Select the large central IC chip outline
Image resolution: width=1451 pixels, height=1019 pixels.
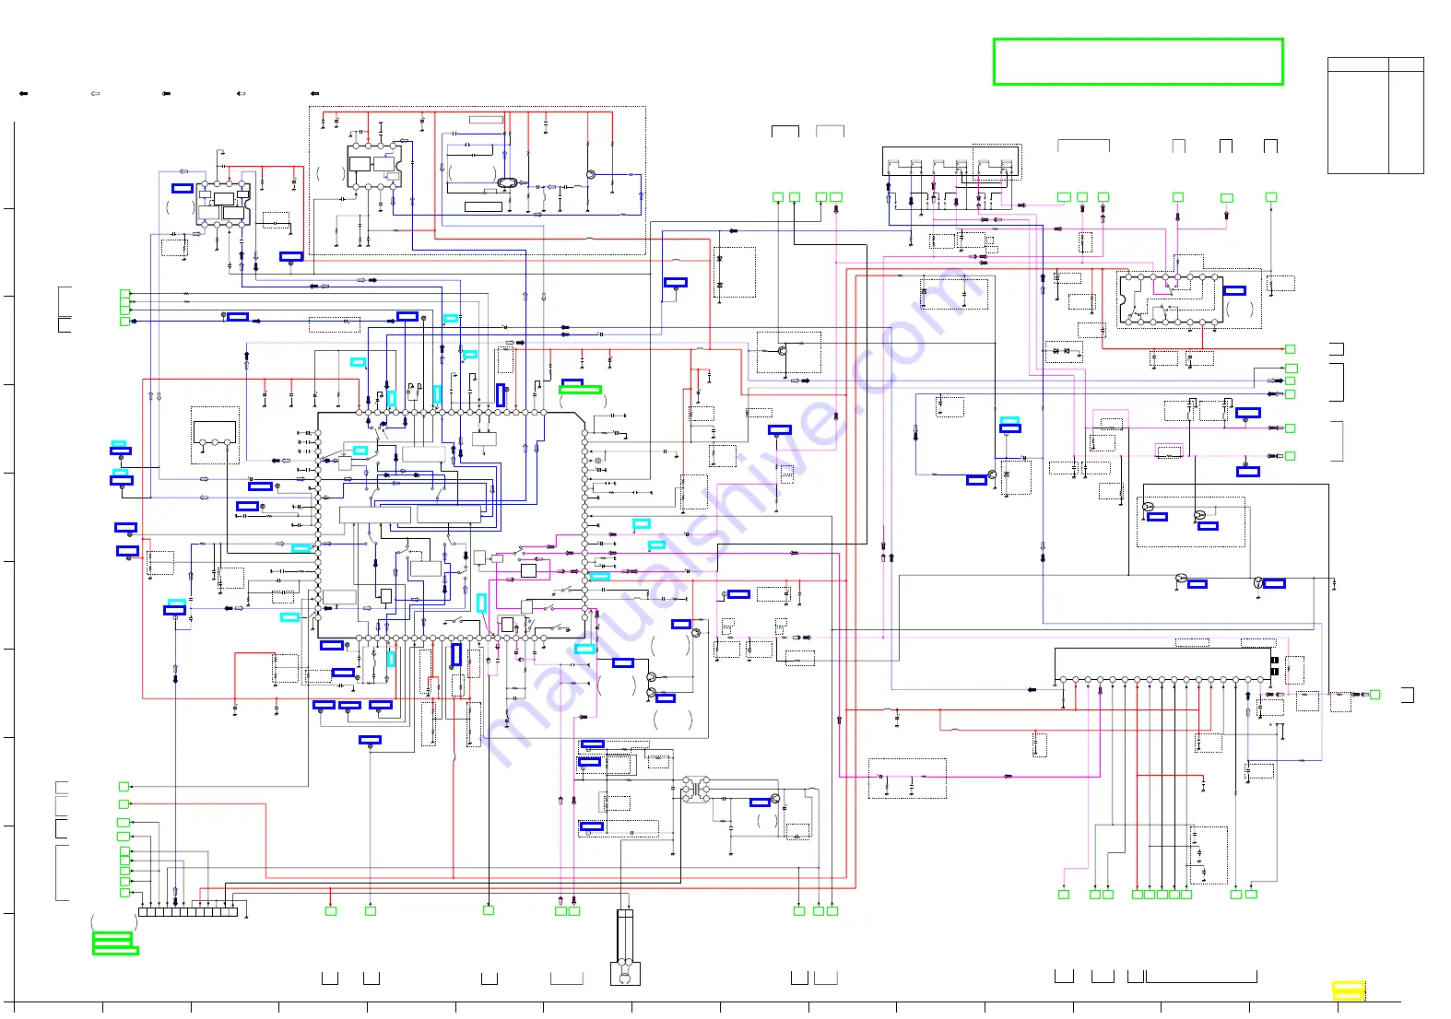[452, 524]
